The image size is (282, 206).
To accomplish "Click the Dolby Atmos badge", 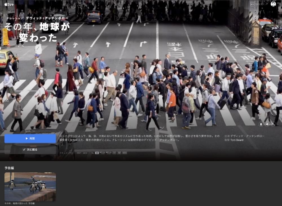I will [x=109, y=153].
